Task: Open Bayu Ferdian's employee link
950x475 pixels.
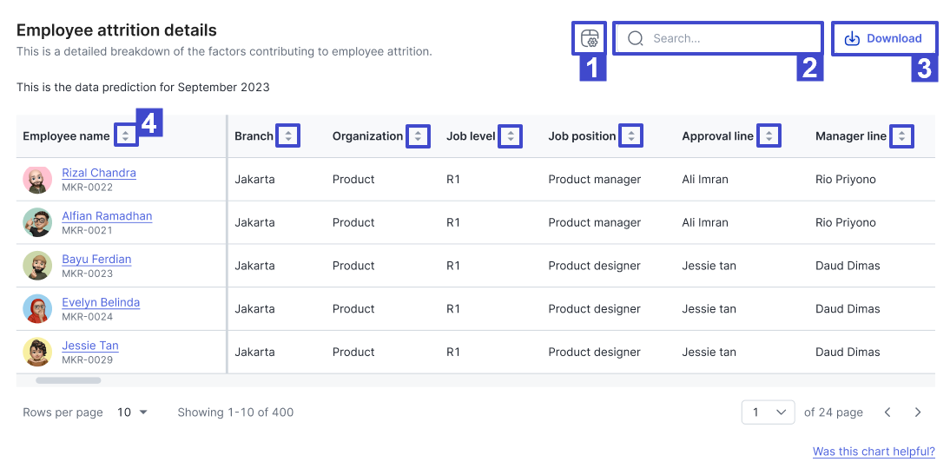Action: tap(96, 260)
